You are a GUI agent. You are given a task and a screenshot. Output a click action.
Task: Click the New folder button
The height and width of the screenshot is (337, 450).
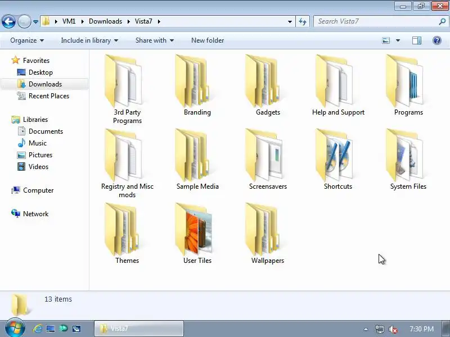208,40
